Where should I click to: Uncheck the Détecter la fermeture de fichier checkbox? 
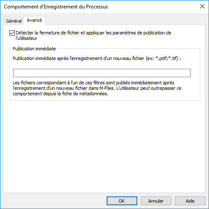click(12, 33)
